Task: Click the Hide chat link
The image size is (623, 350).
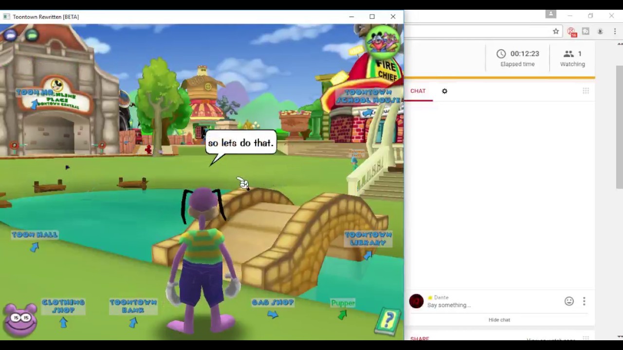Action: click(499, 320)
